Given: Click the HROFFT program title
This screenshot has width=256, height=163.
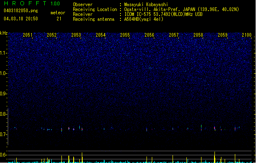Looking at the screenshot, I should pos(25,3).
